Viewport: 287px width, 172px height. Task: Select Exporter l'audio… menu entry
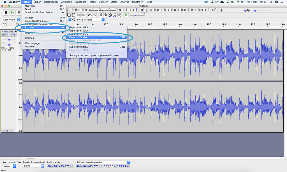(x=96, y=37)
